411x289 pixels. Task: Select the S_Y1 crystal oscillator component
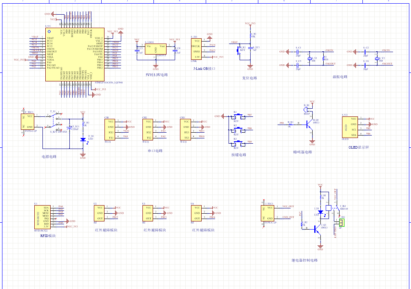[310, 59]
